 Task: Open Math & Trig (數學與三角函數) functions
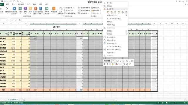click(47, 10)
